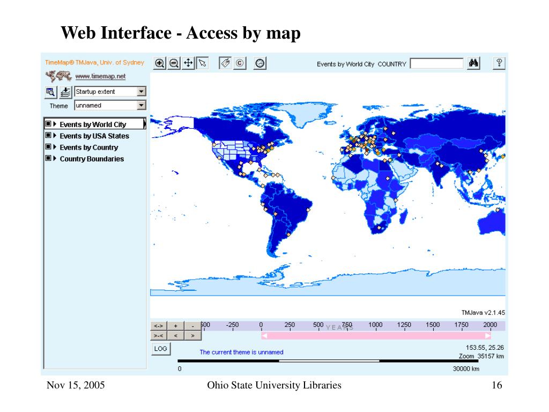
Task: Click the white segment of the scale bar
Action: (329, 360)
